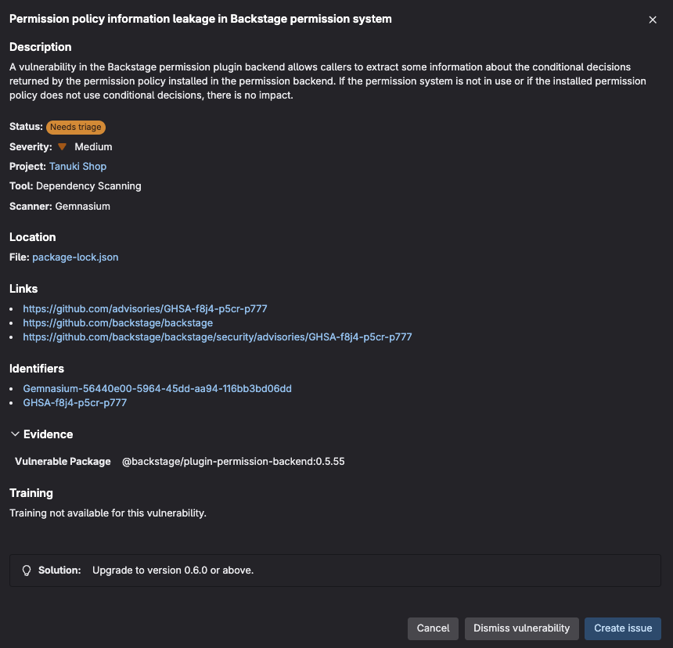This screenshot has height=648, width=673.
Task: Open the github.com/backstage/backstage repository link
Action: click(x=117, y=322)
